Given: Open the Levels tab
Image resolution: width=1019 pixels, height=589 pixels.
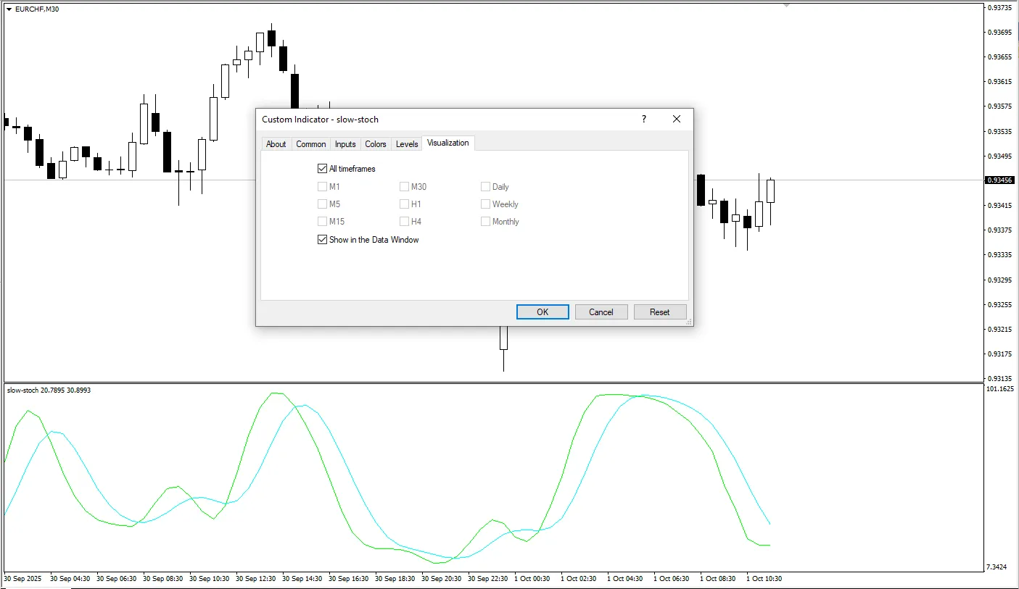Looking at the screenshot, I should click(x=407, y=144).
